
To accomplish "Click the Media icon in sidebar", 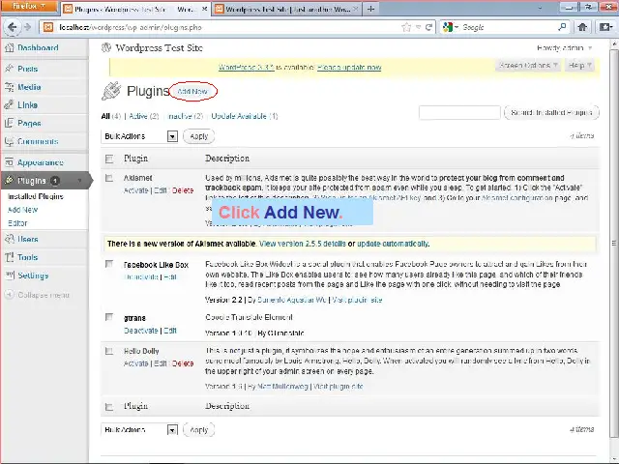I will (9, 87).
